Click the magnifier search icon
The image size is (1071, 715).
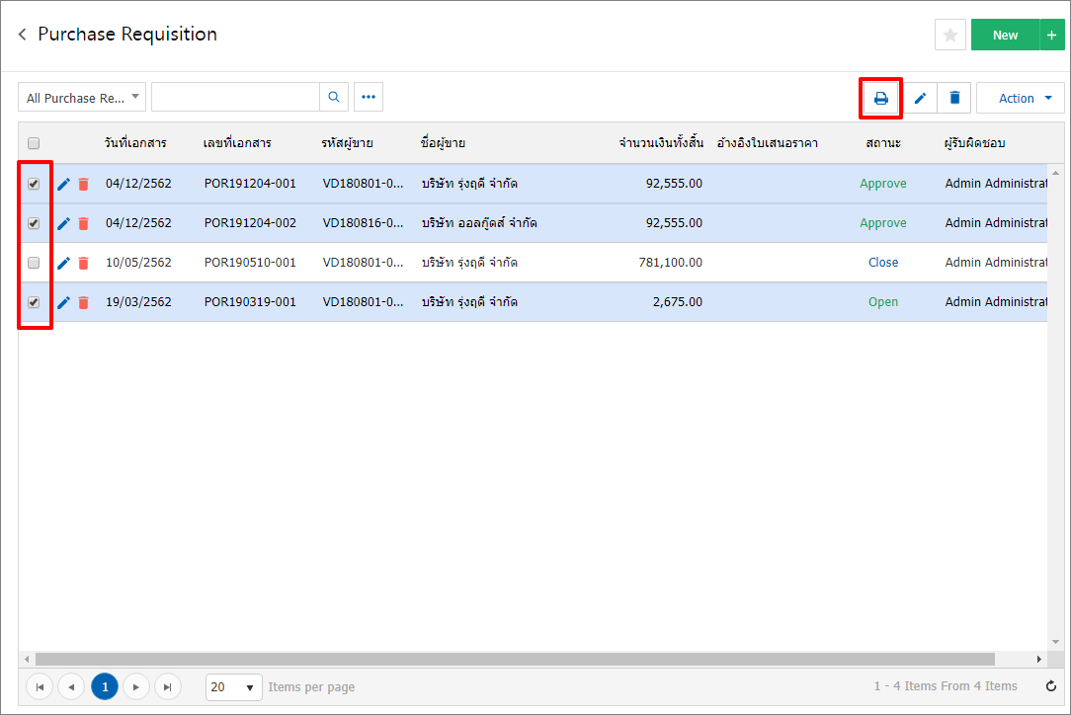(334, 97)
